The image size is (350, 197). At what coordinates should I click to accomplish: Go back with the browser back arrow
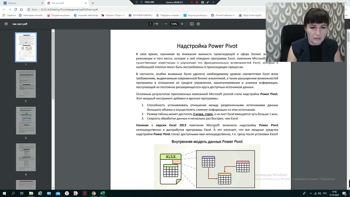tap(4, 9)
